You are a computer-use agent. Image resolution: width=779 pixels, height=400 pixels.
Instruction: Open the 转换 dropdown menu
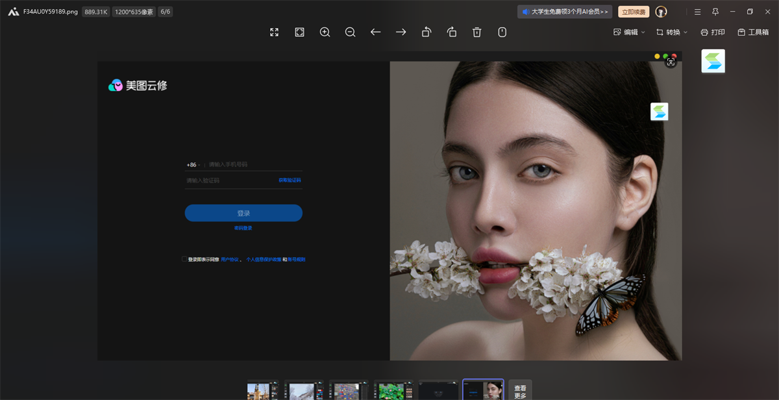[x=672, y=32]
